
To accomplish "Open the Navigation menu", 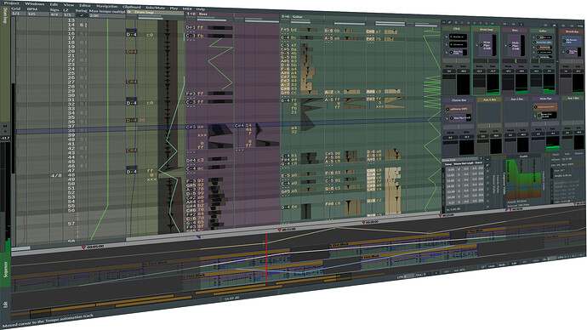I will click(106, 6).
